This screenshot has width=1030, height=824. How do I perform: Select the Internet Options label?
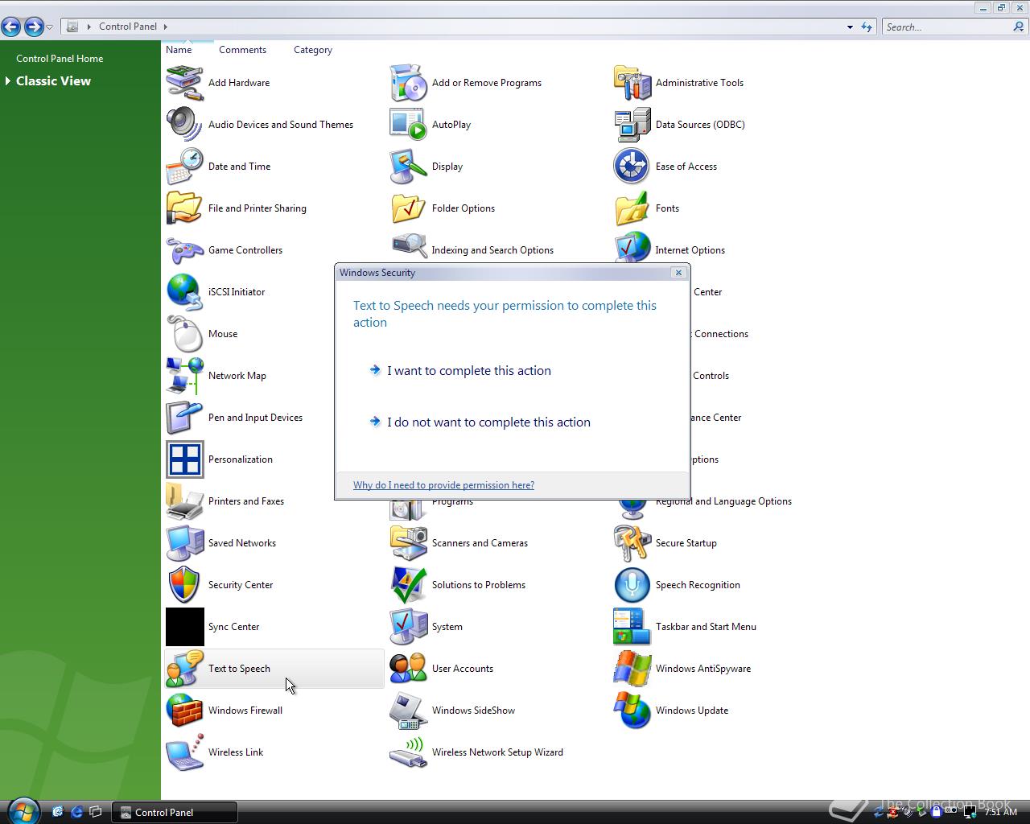(x=690, y=250)
